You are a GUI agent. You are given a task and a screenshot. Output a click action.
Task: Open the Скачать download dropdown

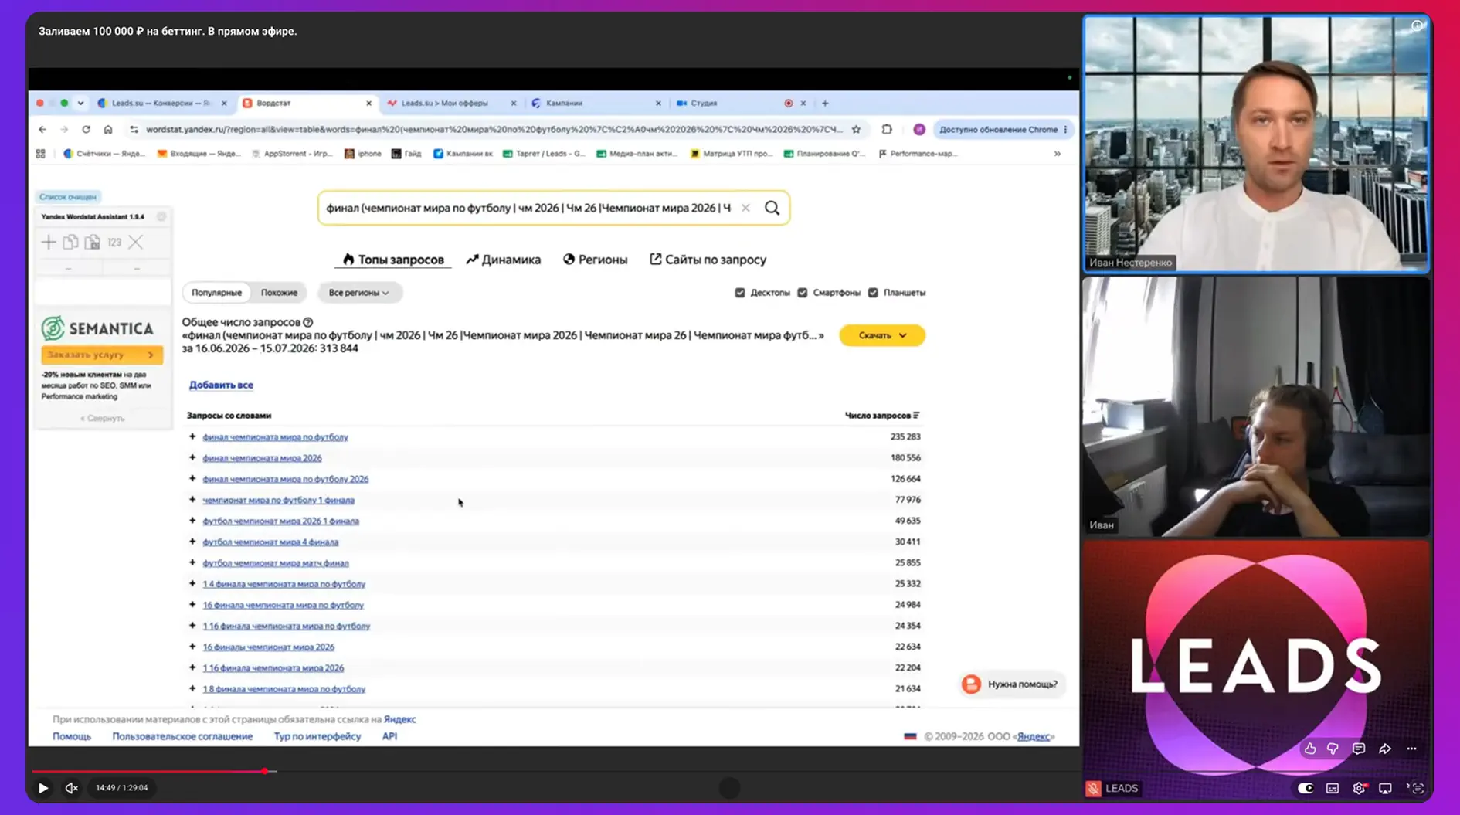pos(882,335)
